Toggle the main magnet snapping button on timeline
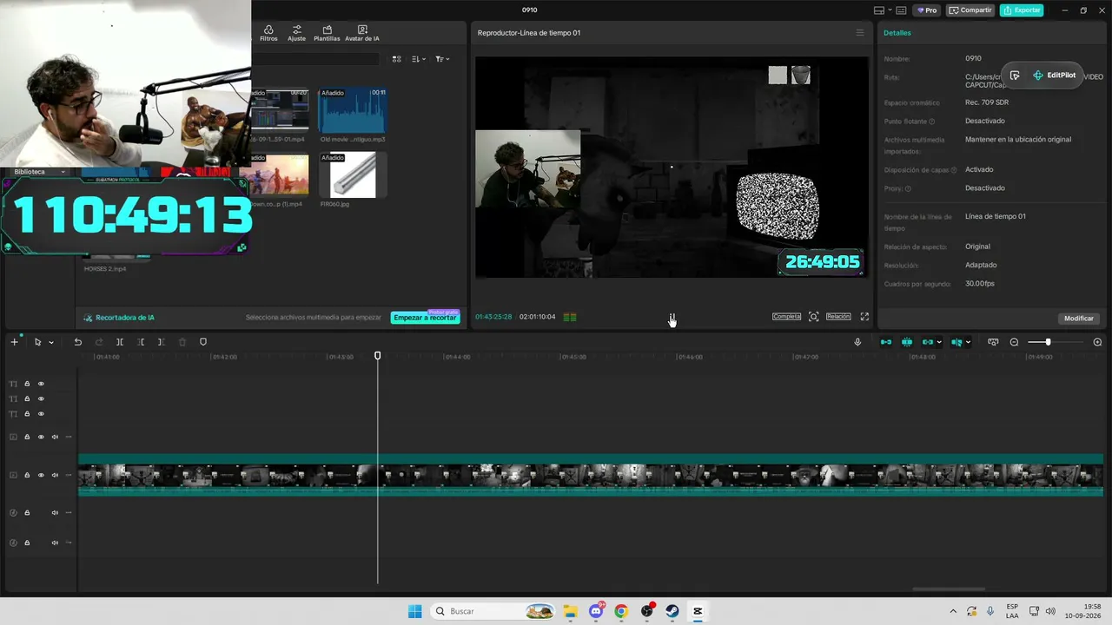This screenshot has width=1112, height=625. click(886, 342)
